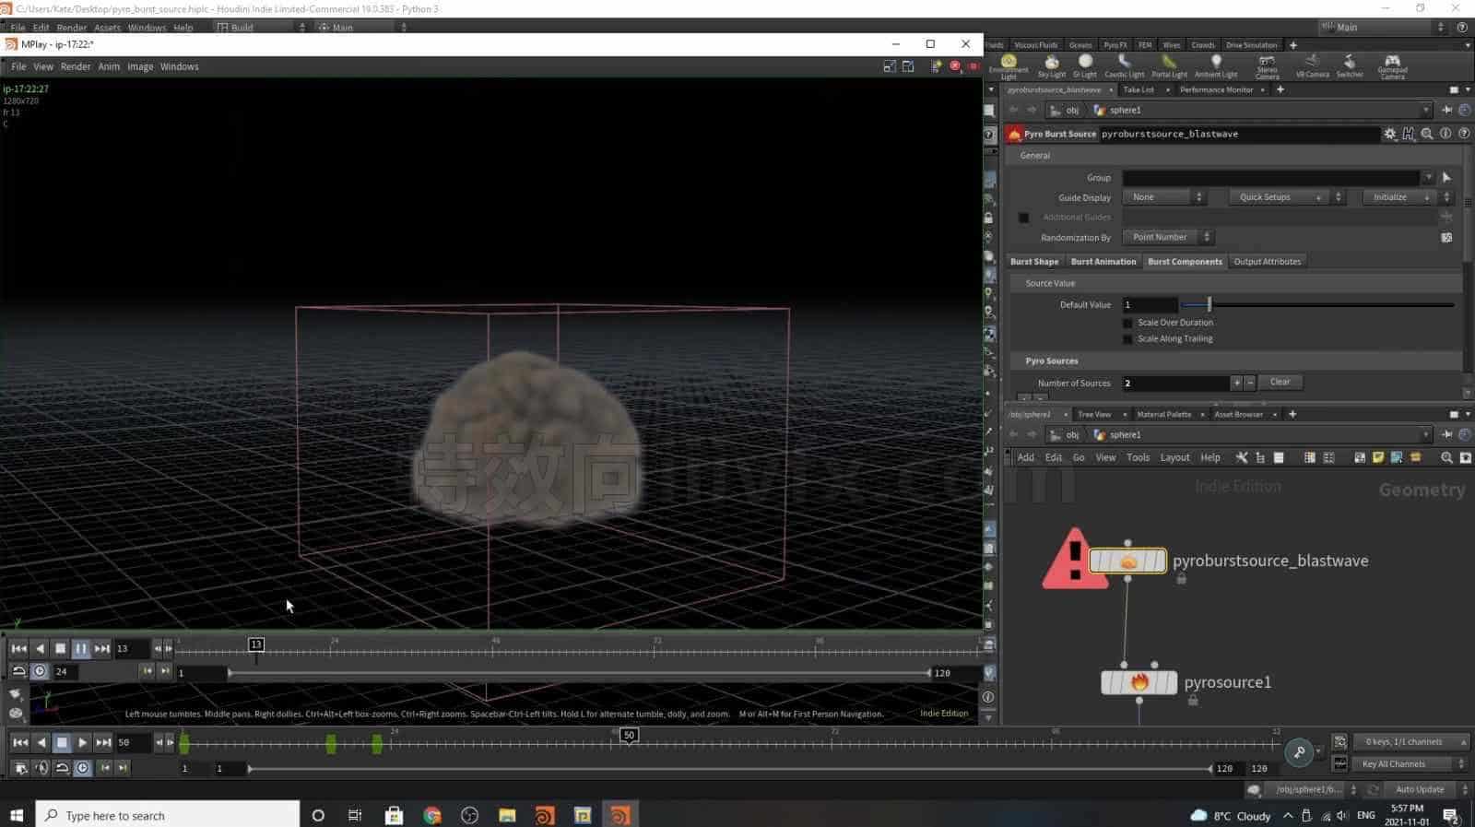
Task: Adjust the Default Value slider
Action: pyautogui.click(x=1317, y=304)
